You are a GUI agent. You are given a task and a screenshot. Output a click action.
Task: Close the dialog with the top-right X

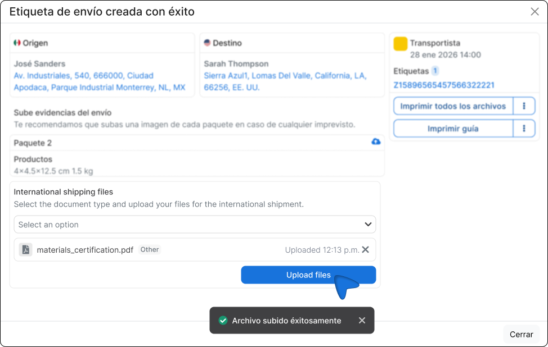pos(534,12)
